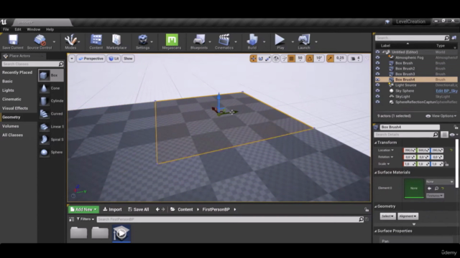This screenshot has height=258, width=460.
Task: Select Lights category in Place Actors
Action: [8, 90]
